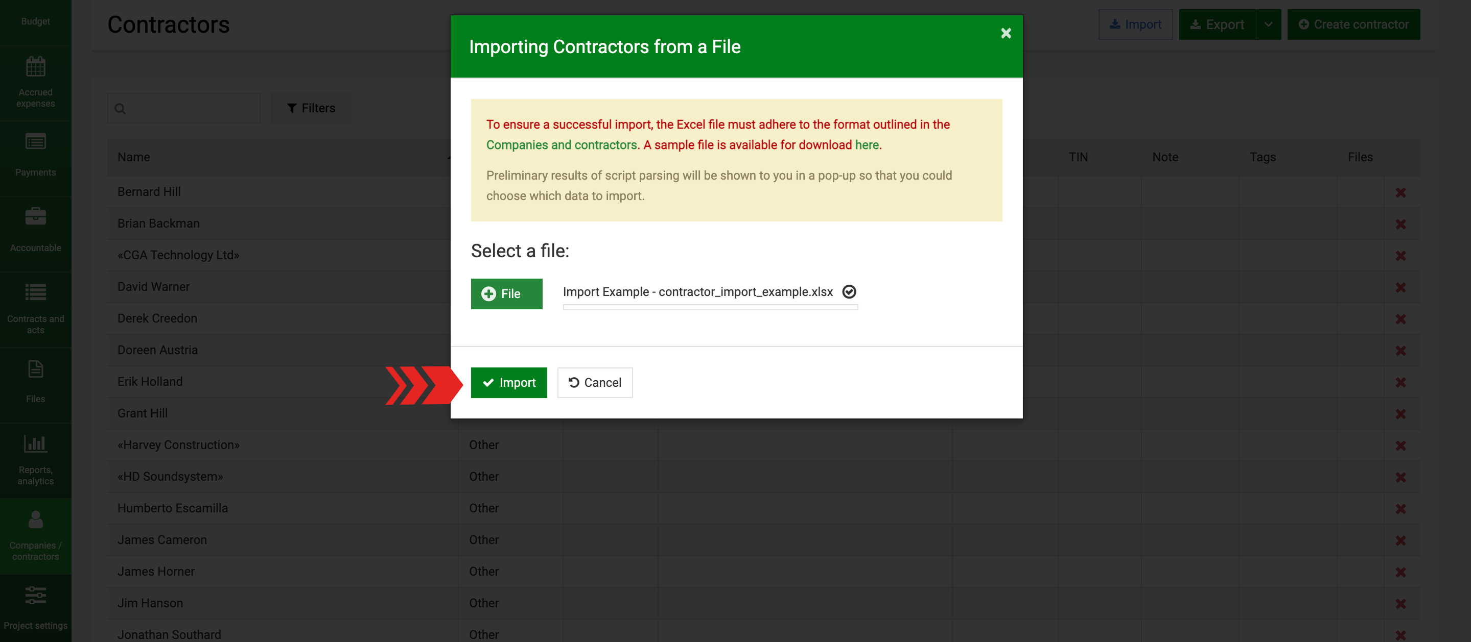Open Derek Creedon contractor
Screen dimensions: 1471x642
pyautogui.click(x=157, y=319)
